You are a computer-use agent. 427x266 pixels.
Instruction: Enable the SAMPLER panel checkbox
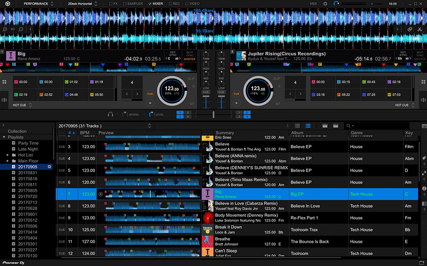point(125,4)
